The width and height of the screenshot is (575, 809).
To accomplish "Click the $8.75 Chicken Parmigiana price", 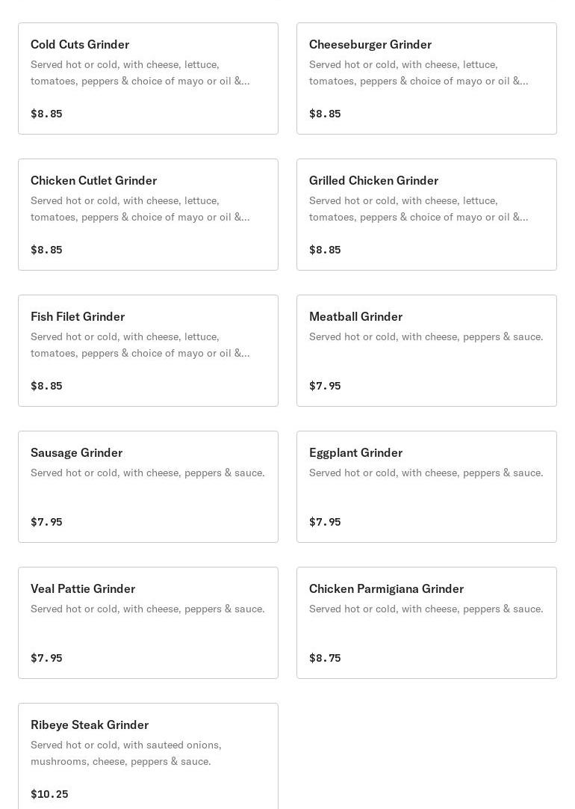I will (x=325, y=658).
